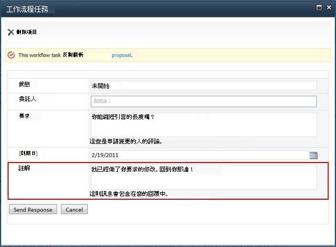Click the 要求 request text area
This screenshot has width=336, height=247.
pos(204,125)
